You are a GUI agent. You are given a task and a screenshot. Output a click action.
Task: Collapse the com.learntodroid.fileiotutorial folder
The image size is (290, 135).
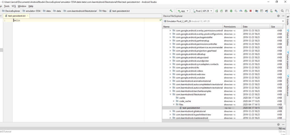click(170, 94)
